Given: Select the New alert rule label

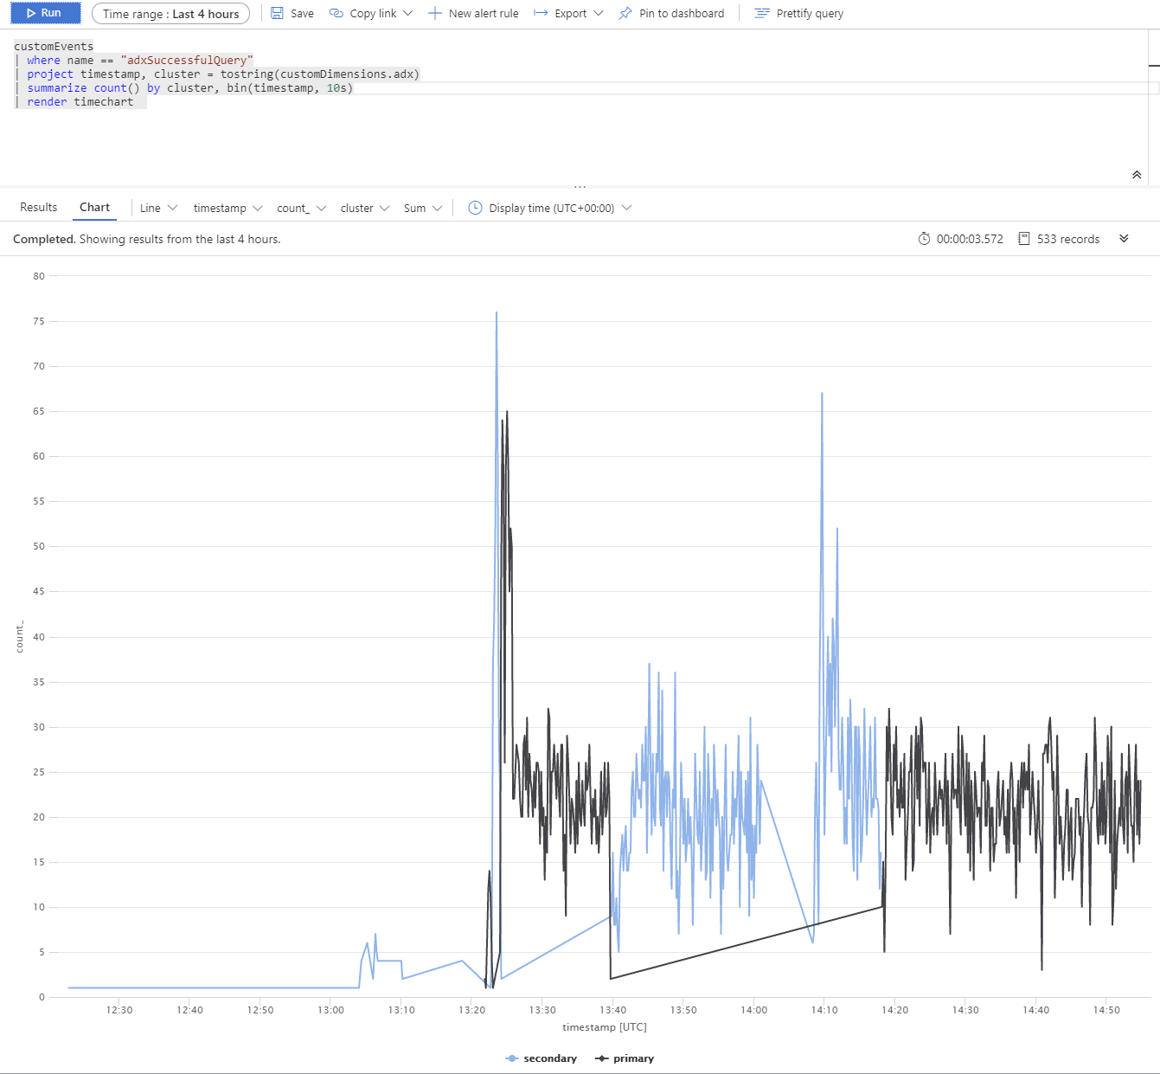Looking at the screenshot, I should coord(484,14).
